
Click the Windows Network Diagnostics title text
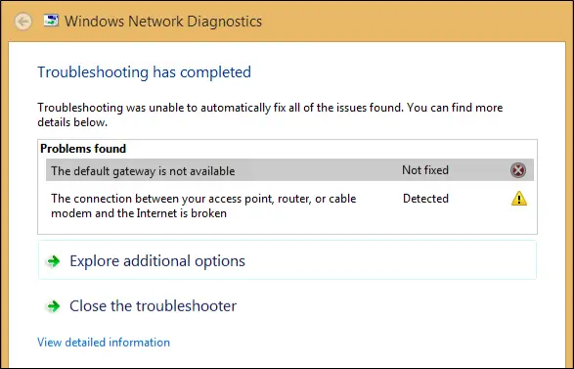[163, 22]
